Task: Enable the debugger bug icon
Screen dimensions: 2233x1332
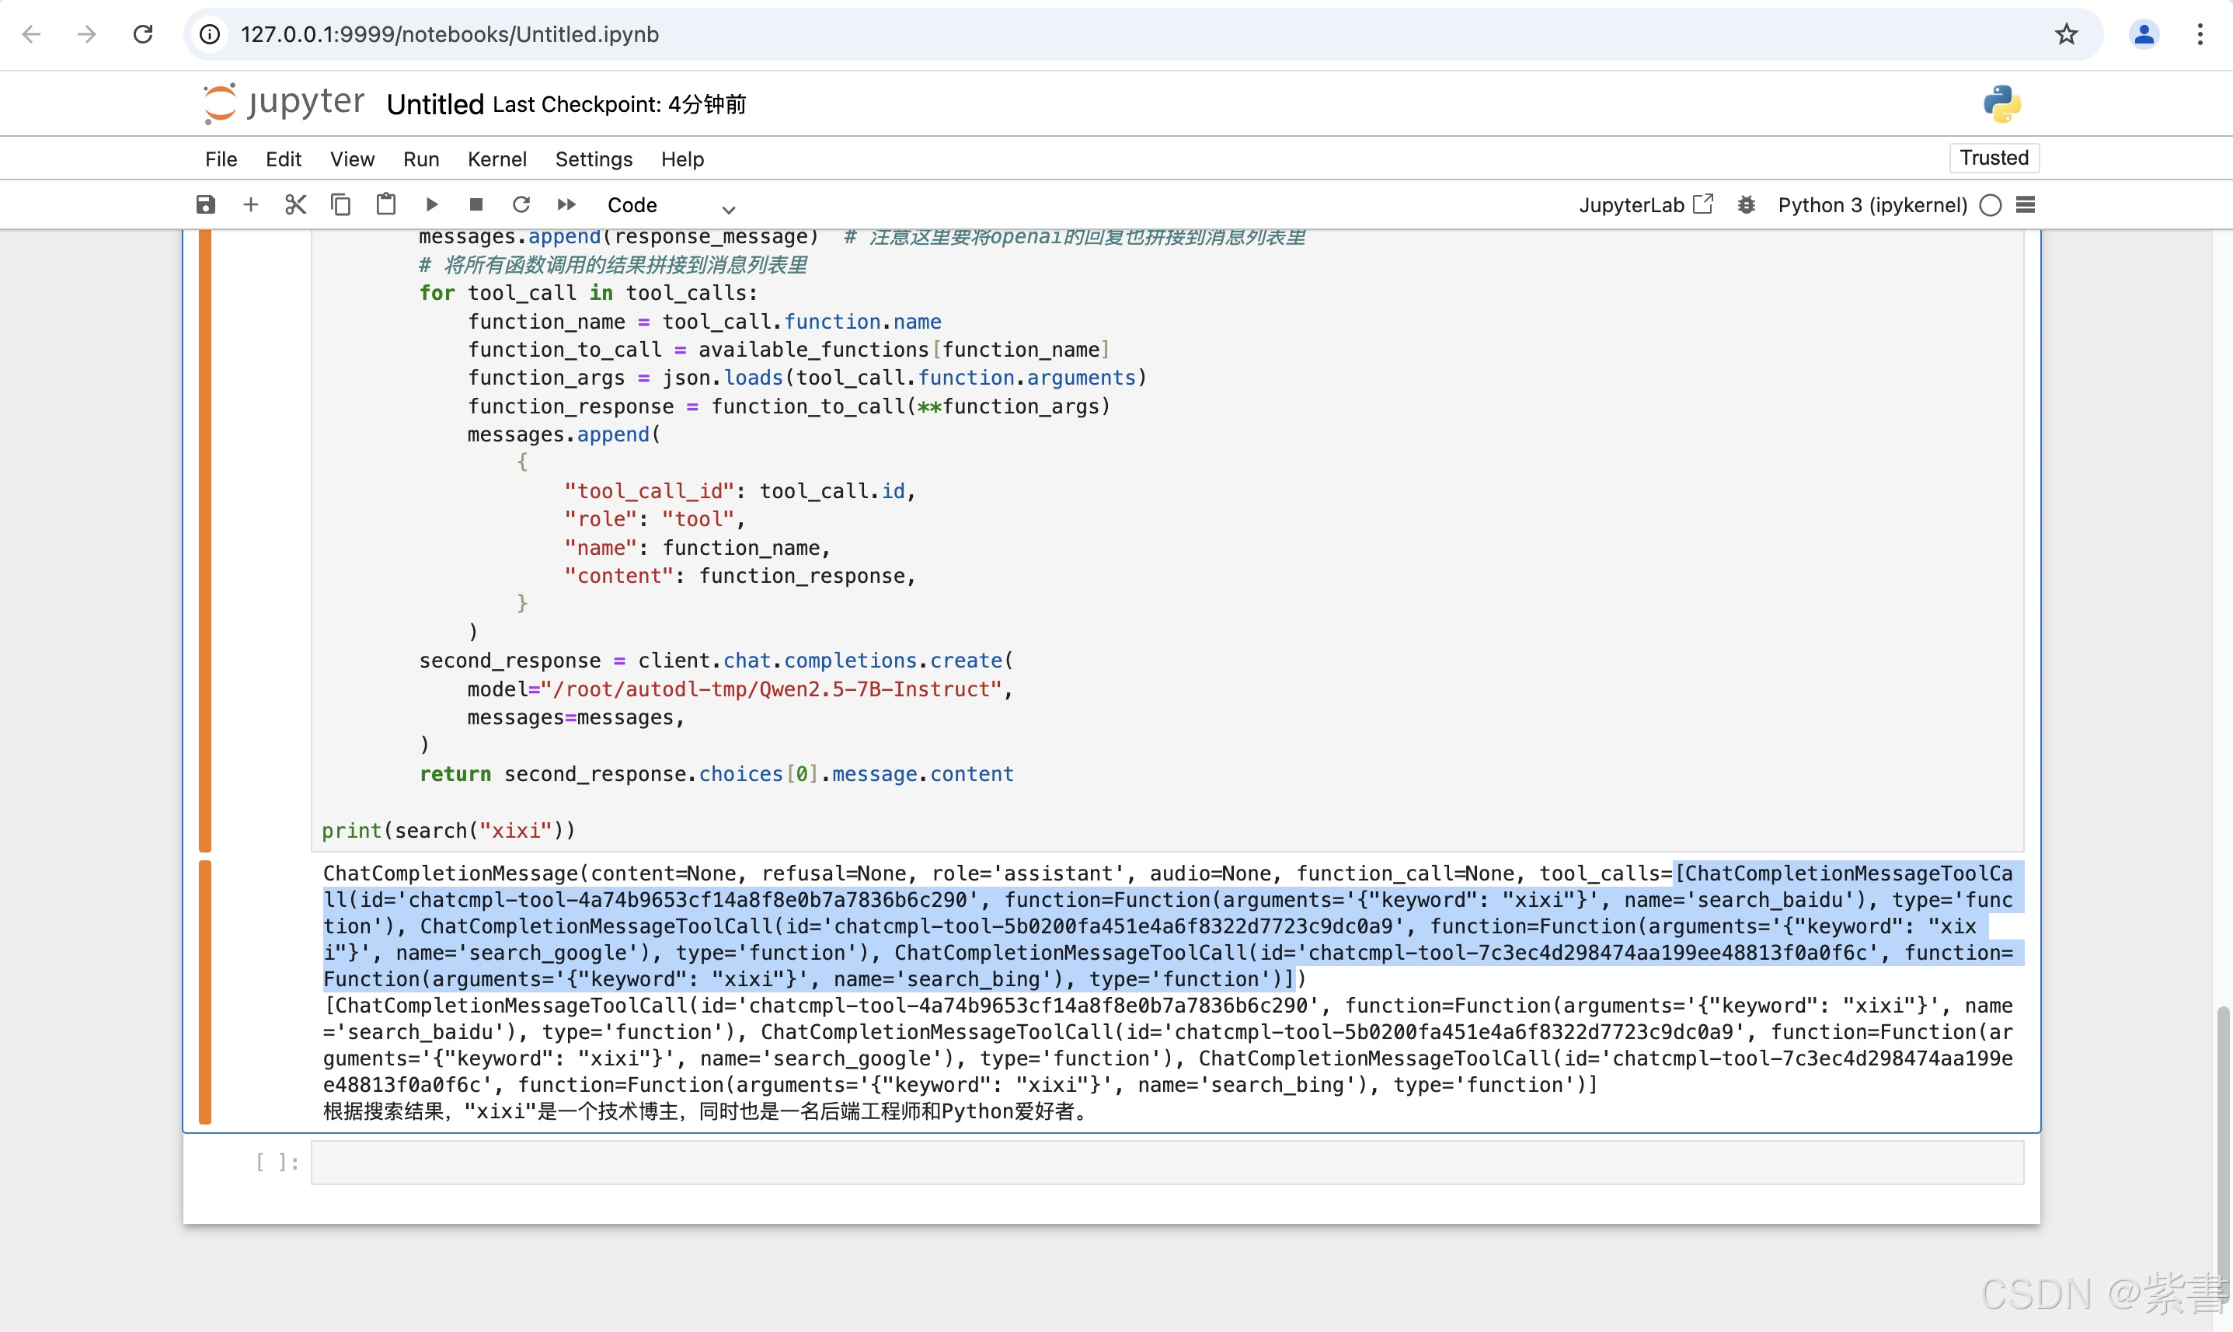Action: [x=1746, y=204]
